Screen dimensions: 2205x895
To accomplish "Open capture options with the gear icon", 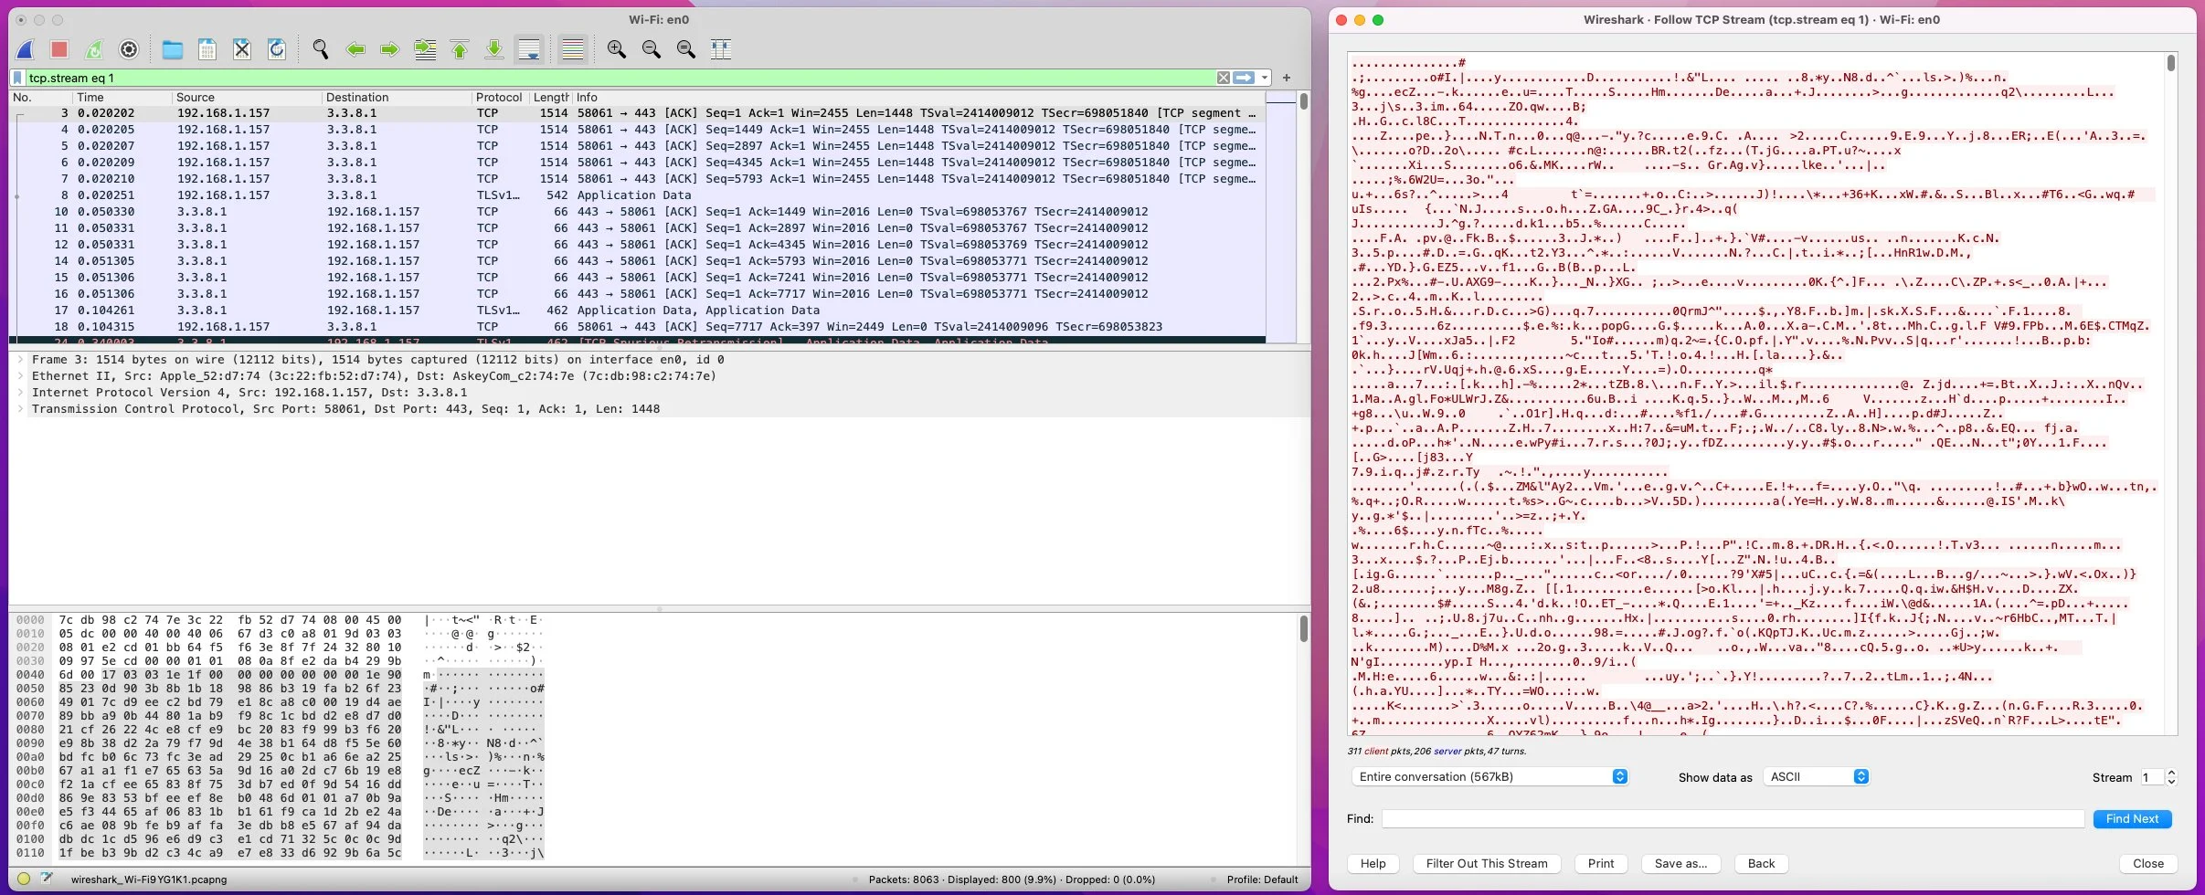I will tap(128, 48).
